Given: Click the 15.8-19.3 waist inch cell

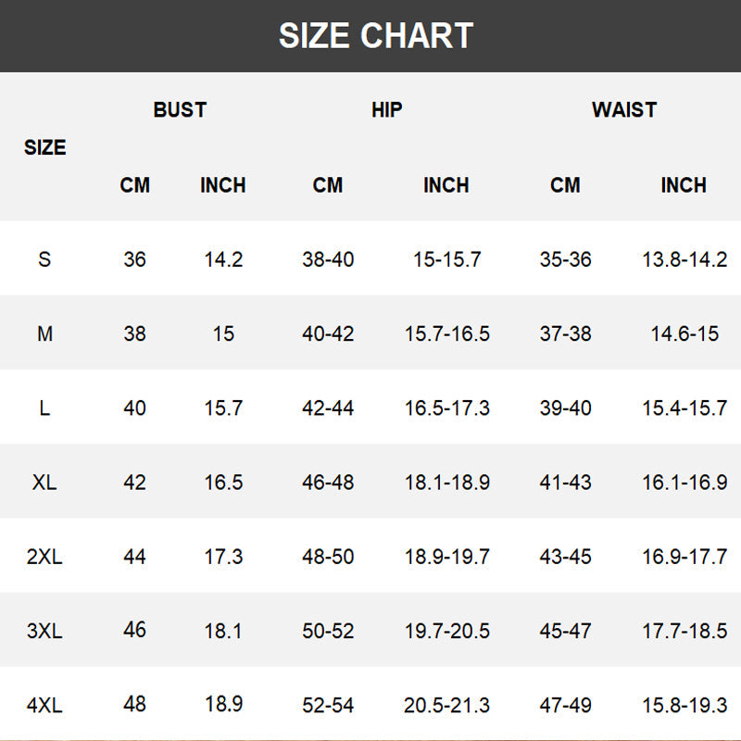Looking at the screenshot, I should tap(684, 705).
